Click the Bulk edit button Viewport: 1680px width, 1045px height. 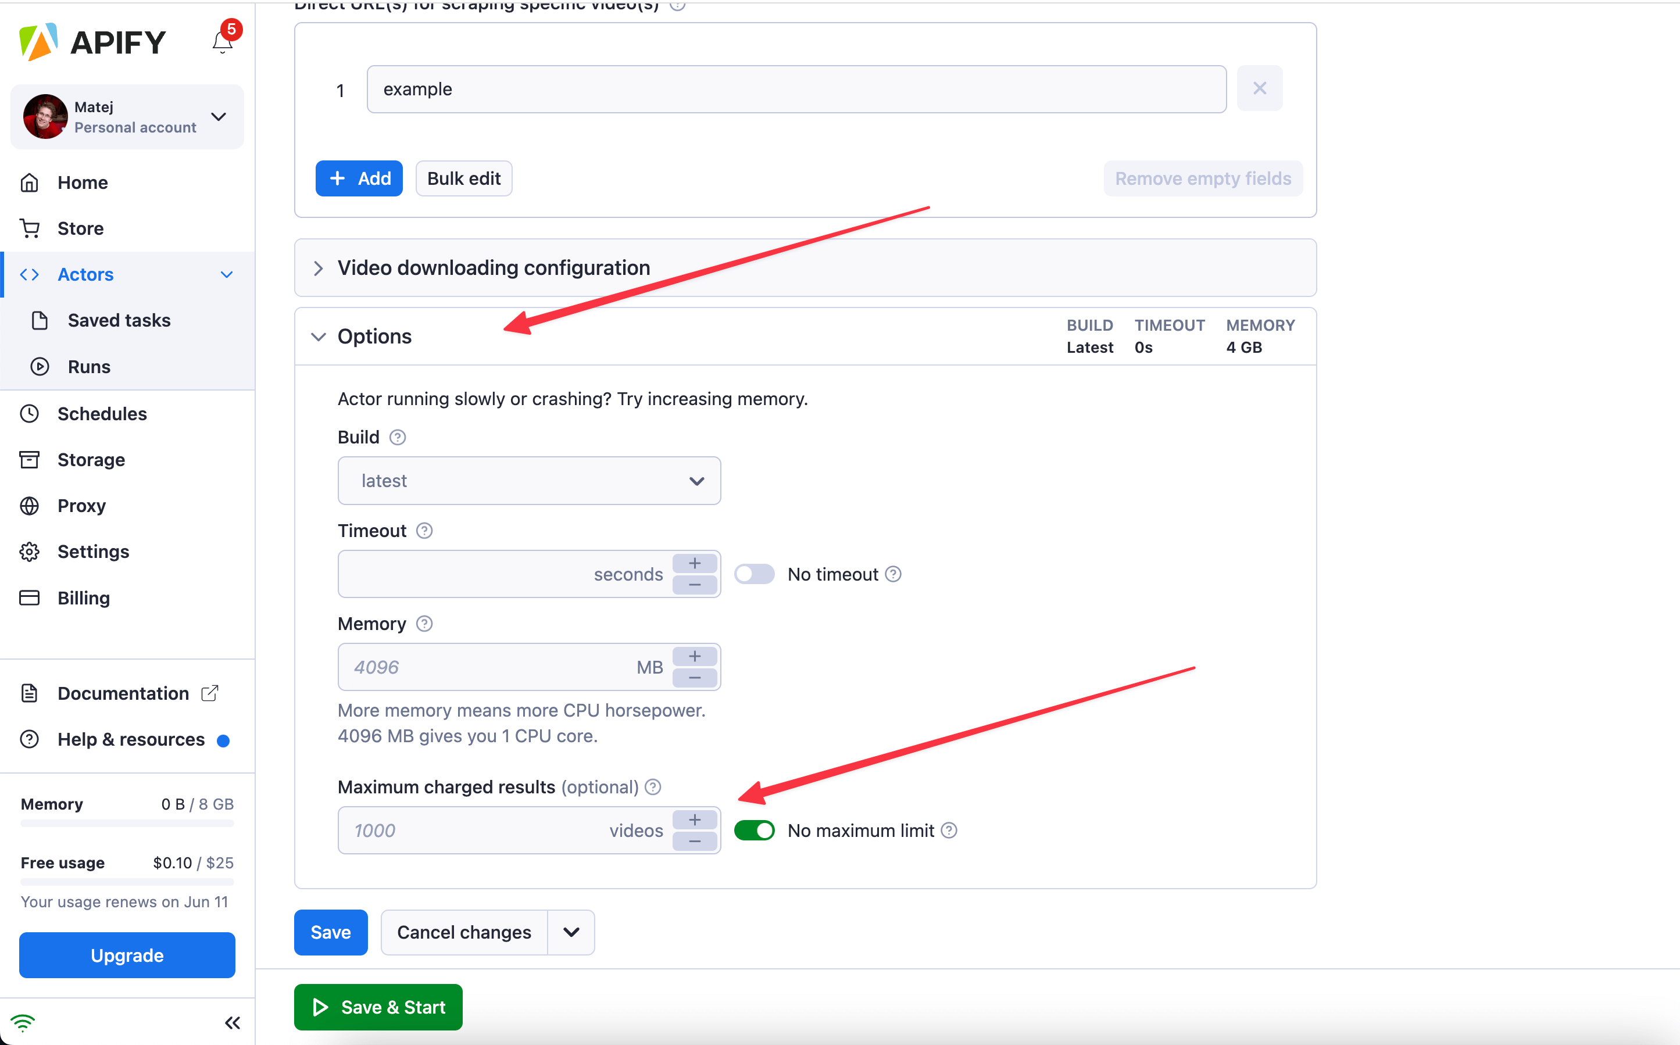(464, 178)
